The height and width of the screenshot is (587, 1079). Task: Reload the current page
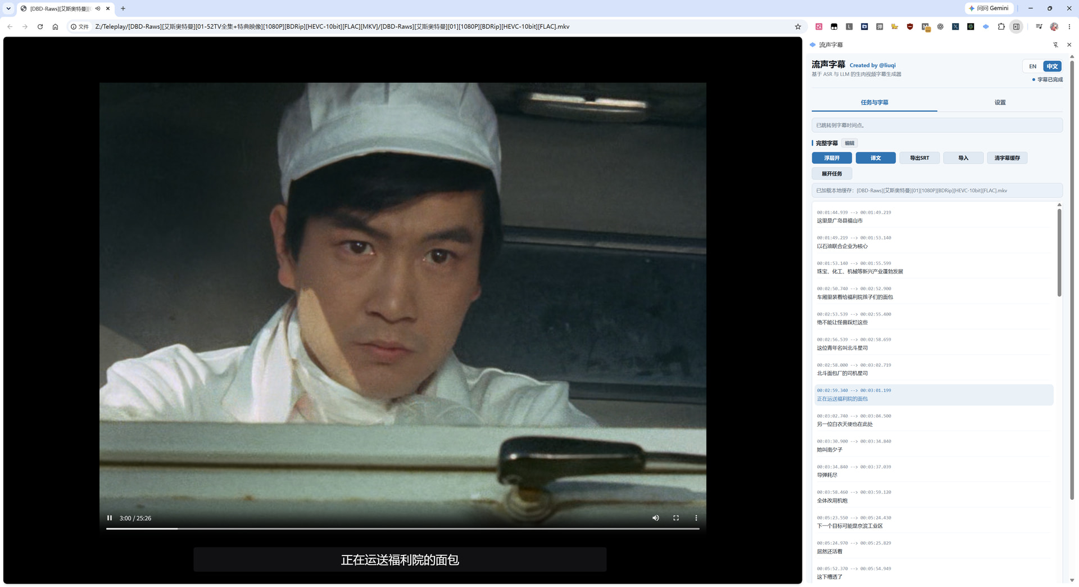[40, 26]
